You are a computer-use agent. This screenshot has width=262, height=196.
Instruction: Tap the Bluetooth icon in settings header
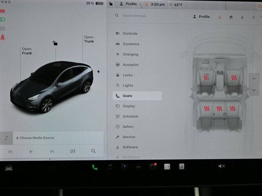pos(253,17)
